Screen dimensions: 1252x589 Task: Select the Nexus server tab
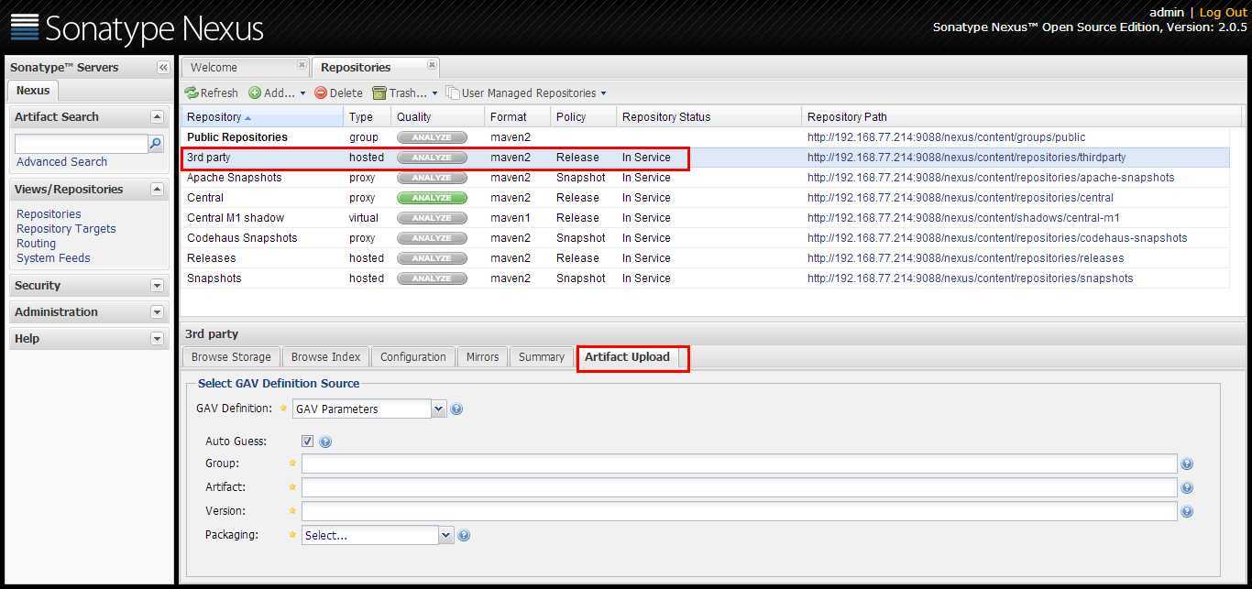[x=33, y=91]
